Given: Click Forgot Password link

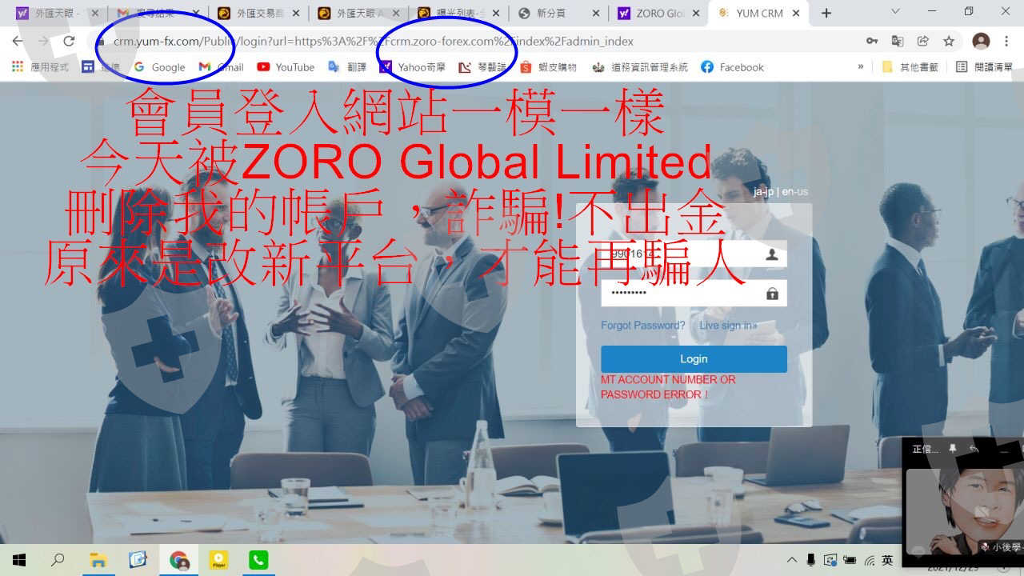Looking at the screenshot, I should [x=642, y=326].
